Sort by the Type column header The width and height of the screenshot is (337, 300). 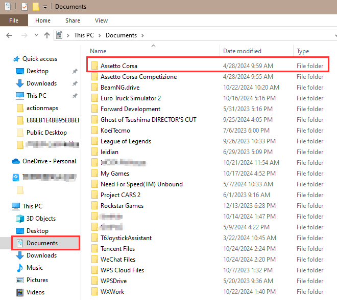point(303,51)
